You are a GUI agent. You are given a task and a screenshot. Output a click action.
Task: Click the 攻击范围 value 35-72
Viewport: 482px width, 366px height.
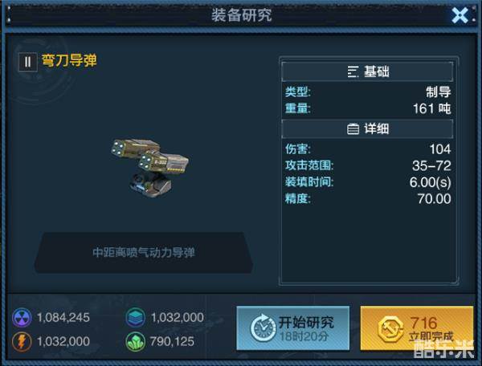tap(431, 166)
